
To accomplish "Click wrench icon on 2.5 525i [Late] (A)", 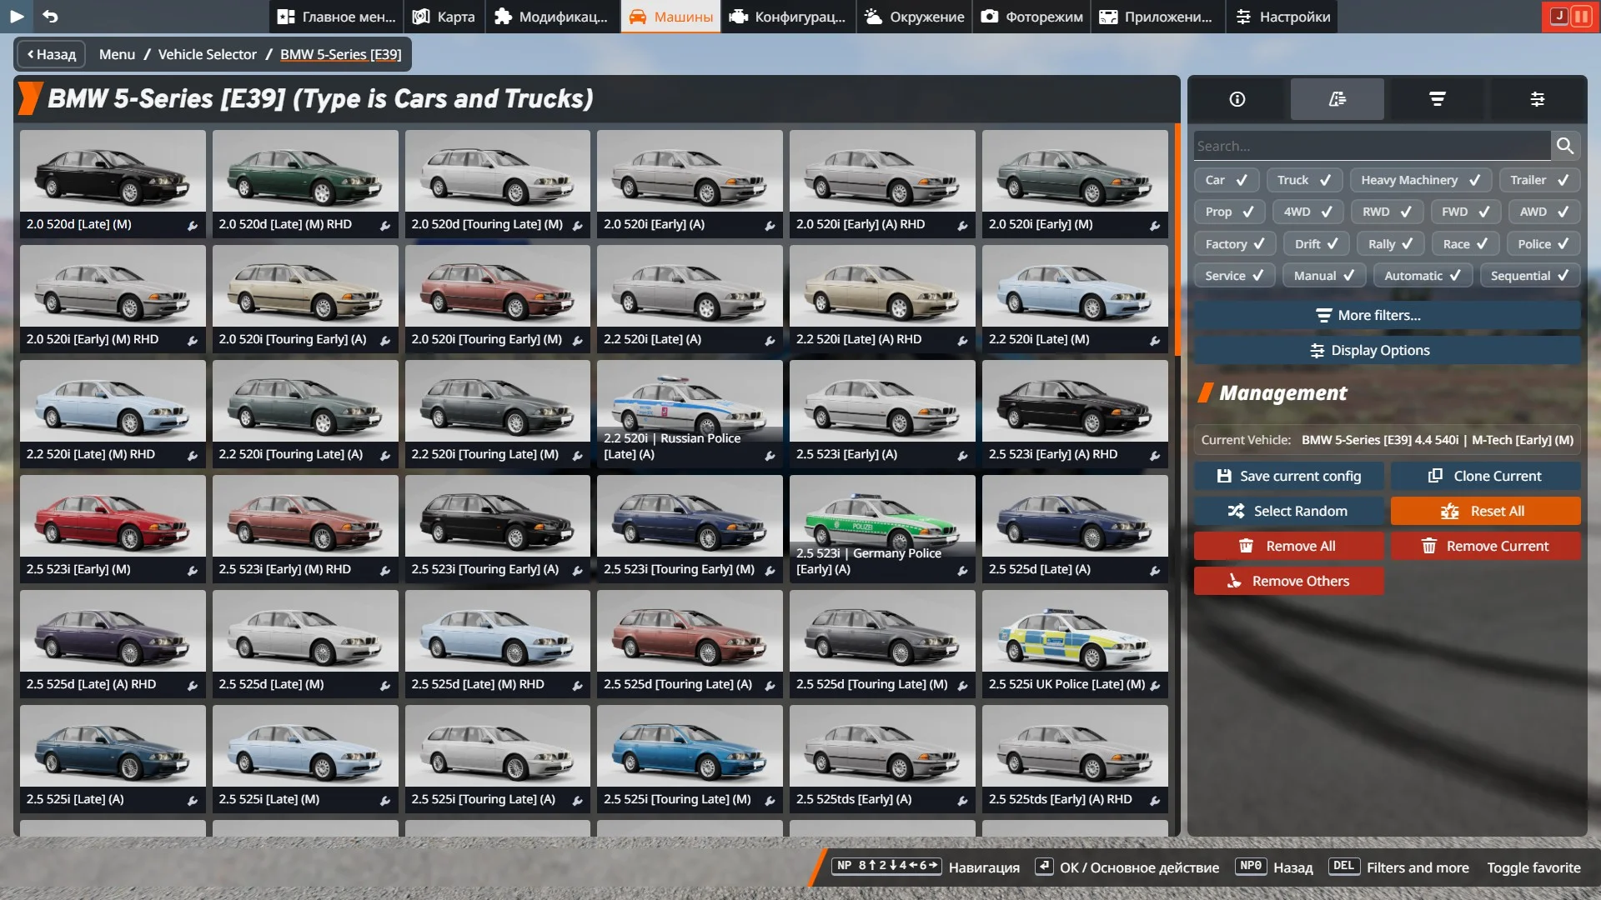I will (193, 801).
